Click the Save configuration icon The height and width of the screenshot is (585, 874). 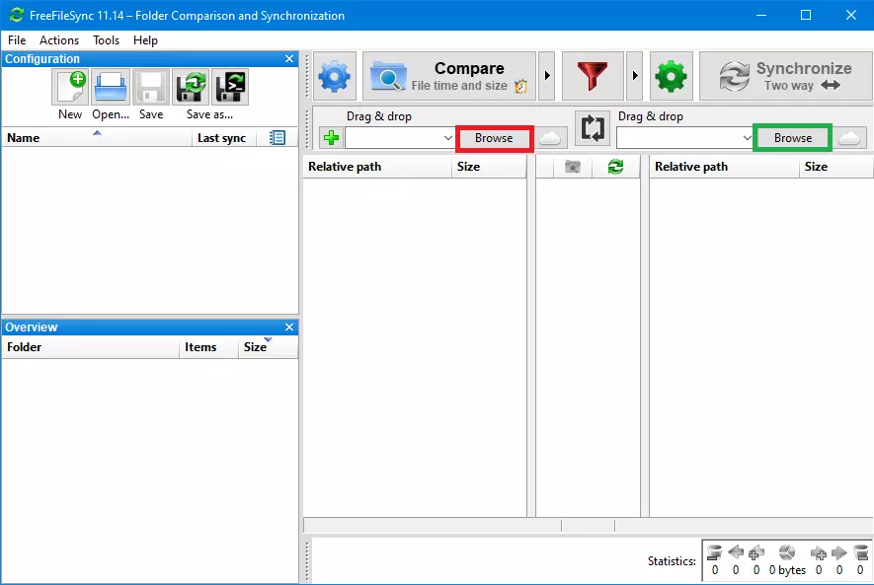[x=151, y=87]
